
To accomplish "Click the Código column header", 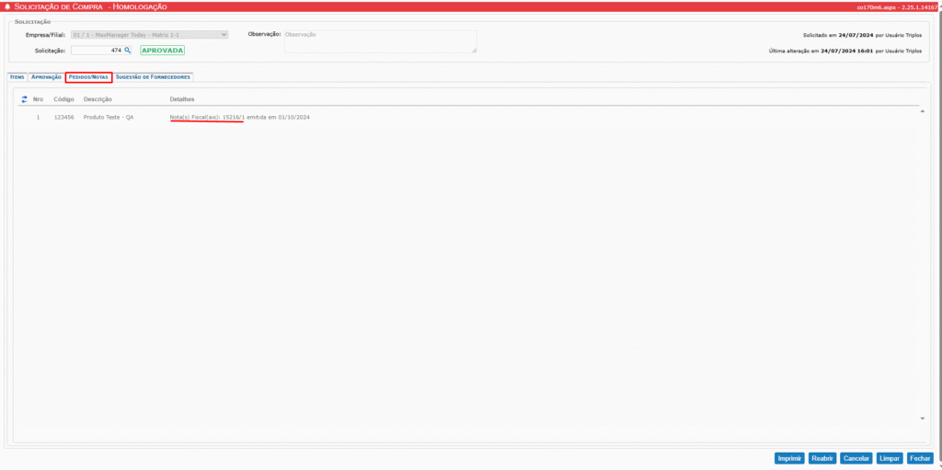I will [63, 99].
